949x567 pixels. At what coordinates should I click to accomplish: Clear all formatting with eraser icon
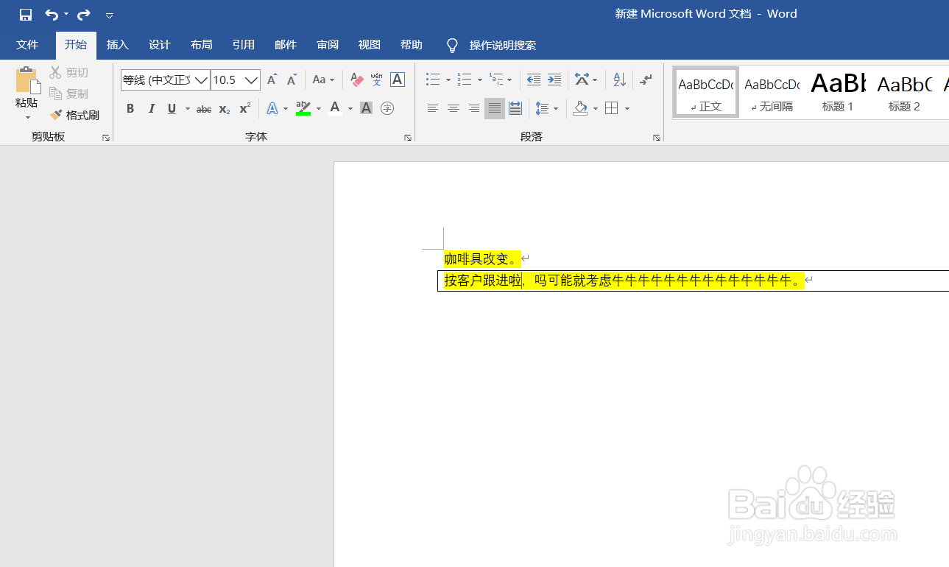coord(357,80)
